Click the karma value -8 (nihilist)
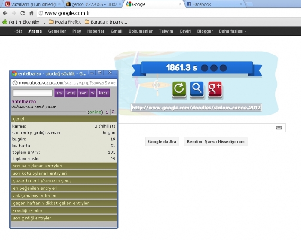 pos(104,126)
